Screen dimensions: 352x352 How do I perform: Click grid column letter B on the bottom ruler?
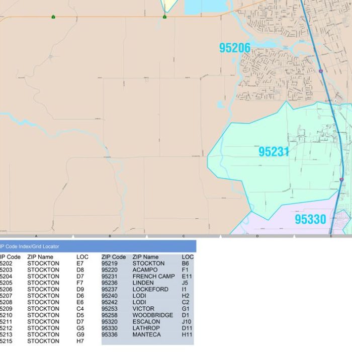point(110,236)
